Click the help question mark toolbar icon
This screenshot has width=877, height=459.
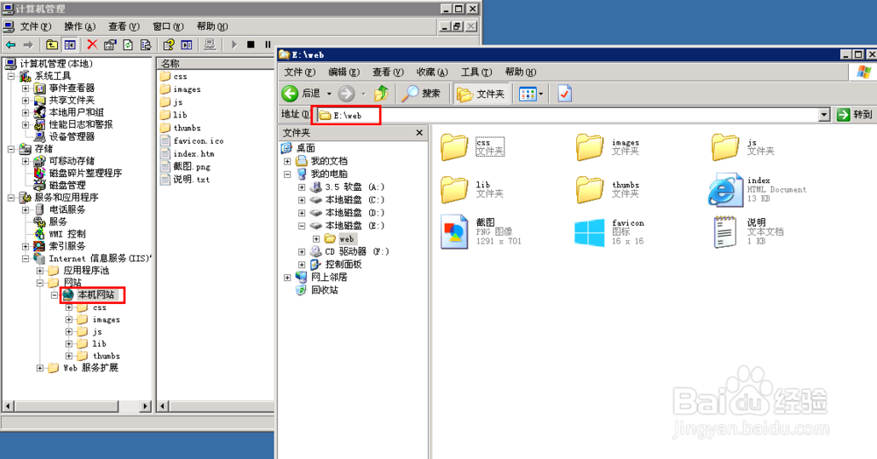(x=168, y=45)
